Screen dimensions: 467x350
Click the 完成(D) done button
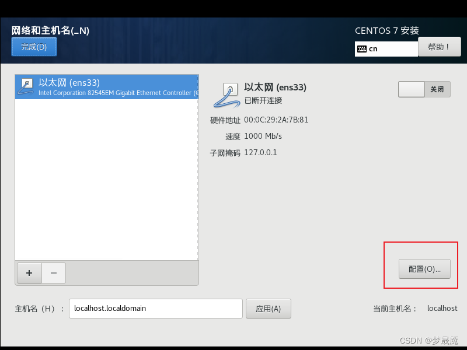34,47
